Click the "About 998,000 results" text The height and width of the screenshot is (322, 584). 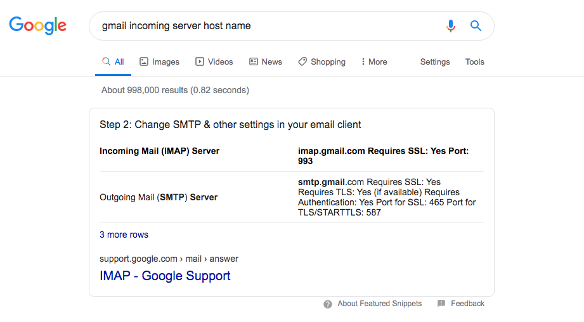tap(175, 90)
